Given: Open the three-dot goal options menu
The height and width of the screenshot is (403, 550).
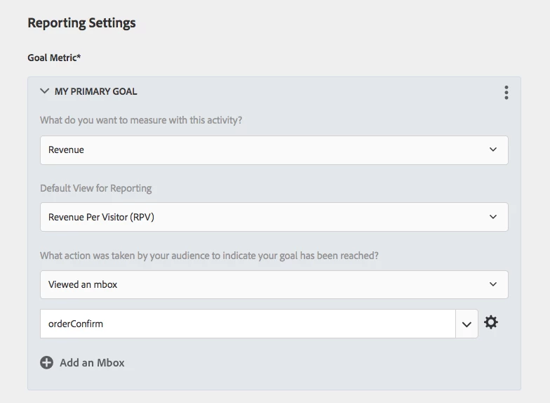Looking at the screenshot, I should pyautogui.click(x=506, y=93).
